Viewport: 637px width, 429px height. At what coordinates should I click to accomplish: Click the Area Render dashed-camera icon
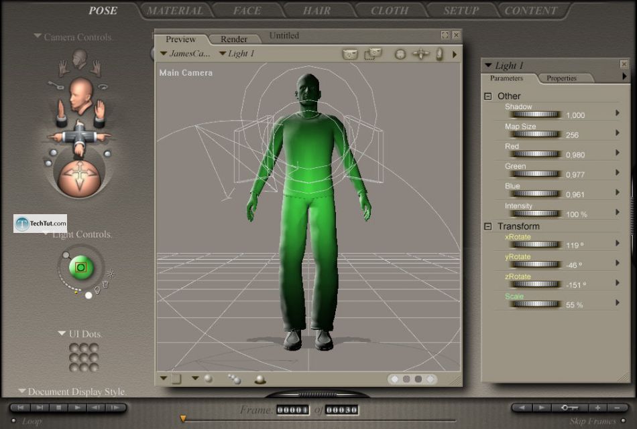(373, 54)
